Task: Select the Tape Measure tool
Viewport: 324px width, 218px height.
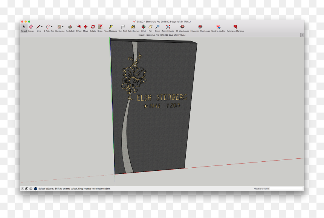Action: click(110, 28)
